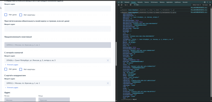Check first 'Нет дома' under standard address
The width and height of the screenshot is (212, 102).
point(6,15)
